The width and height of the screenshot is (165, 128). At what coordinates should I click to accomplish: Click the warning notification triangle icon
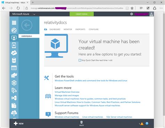coord(142,124)
